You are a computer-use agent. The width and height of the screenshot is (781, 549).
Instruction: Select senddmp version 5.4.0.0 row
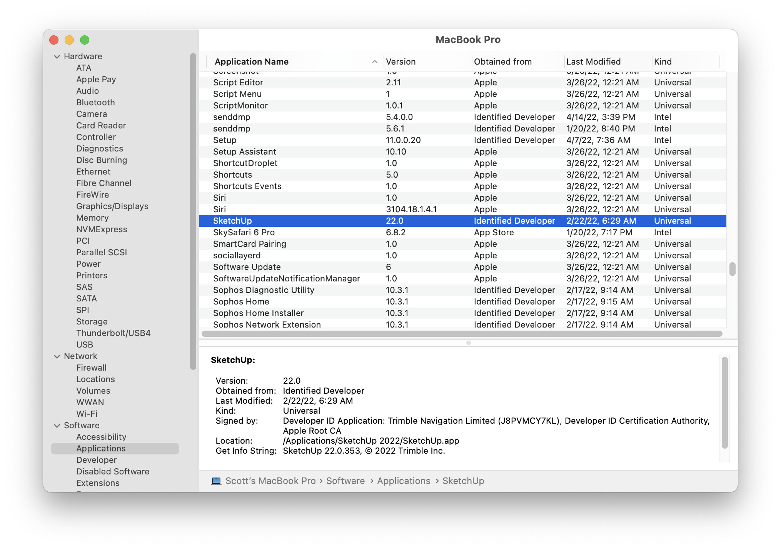[463, 117]
